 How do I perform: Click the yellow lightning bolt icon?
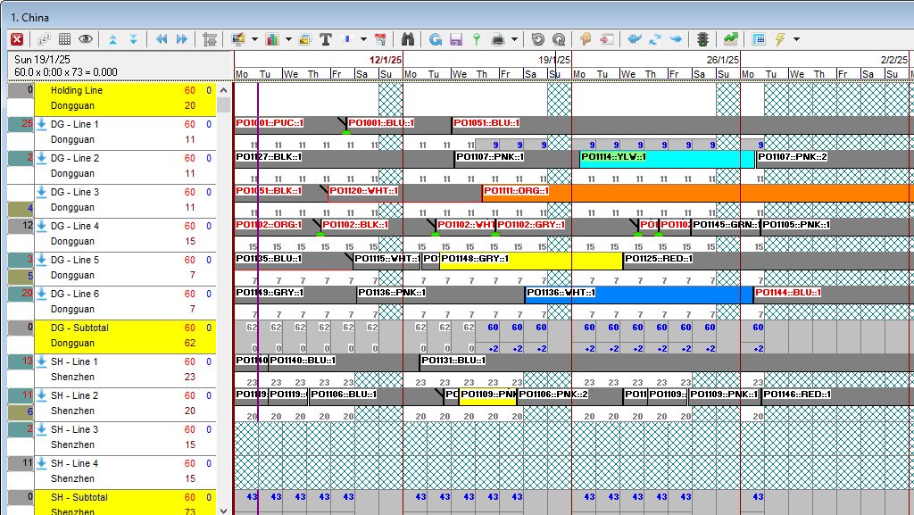point(780,39)
